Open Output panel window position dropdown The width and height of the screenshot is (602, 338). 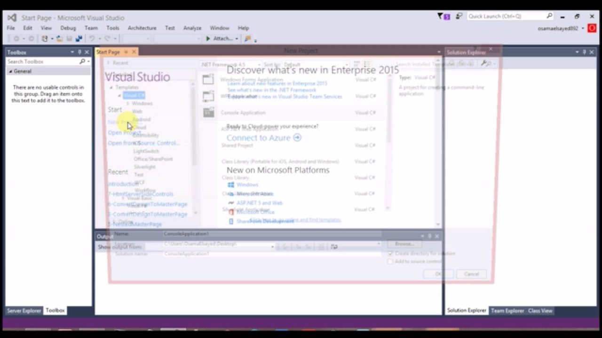pyautogui.click(x=422, y=236)
